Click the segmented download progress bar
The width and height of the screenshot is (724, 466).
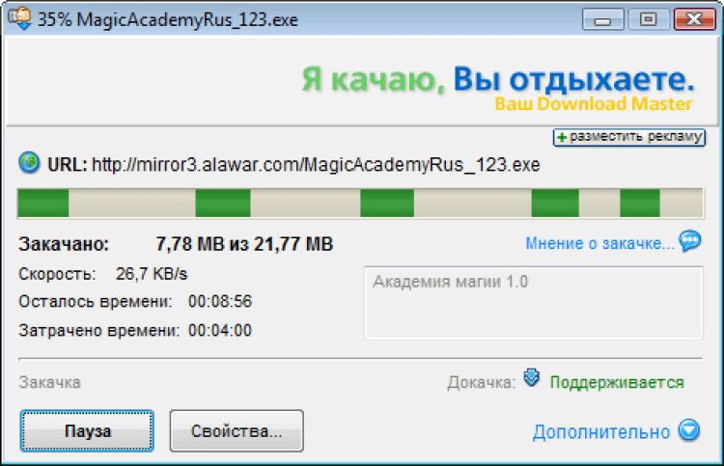[x=361, y=203]
